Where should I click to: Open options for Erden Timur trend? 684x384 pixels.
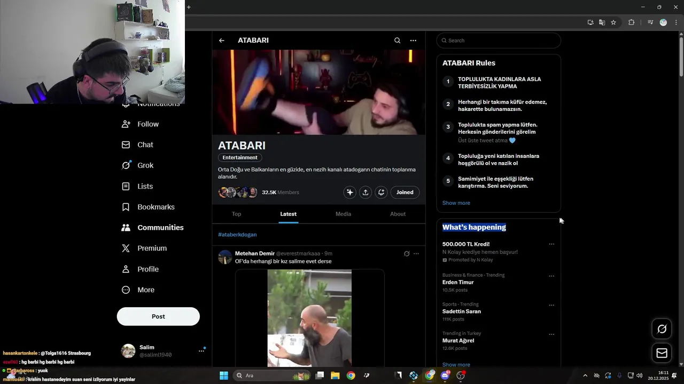pos(551,276)
